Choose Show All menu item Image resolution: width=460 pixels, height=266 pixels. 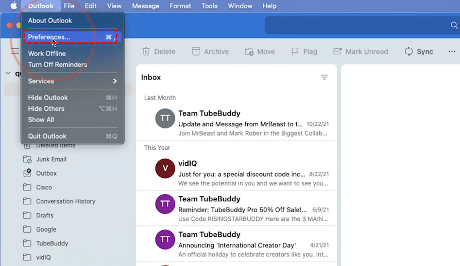click(x=73, y=120)
